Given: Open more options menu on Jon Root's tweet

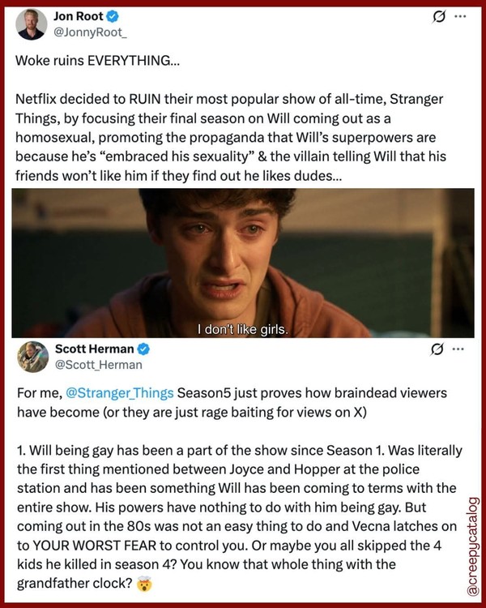Looking at the screenshot, I should coord(460,17).
